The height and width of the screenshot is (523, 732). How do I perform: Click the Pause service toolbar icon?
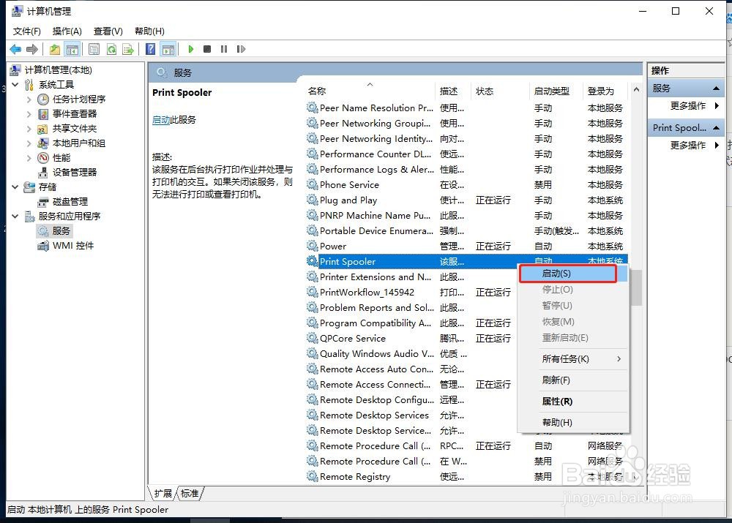[x=224, y=49]
